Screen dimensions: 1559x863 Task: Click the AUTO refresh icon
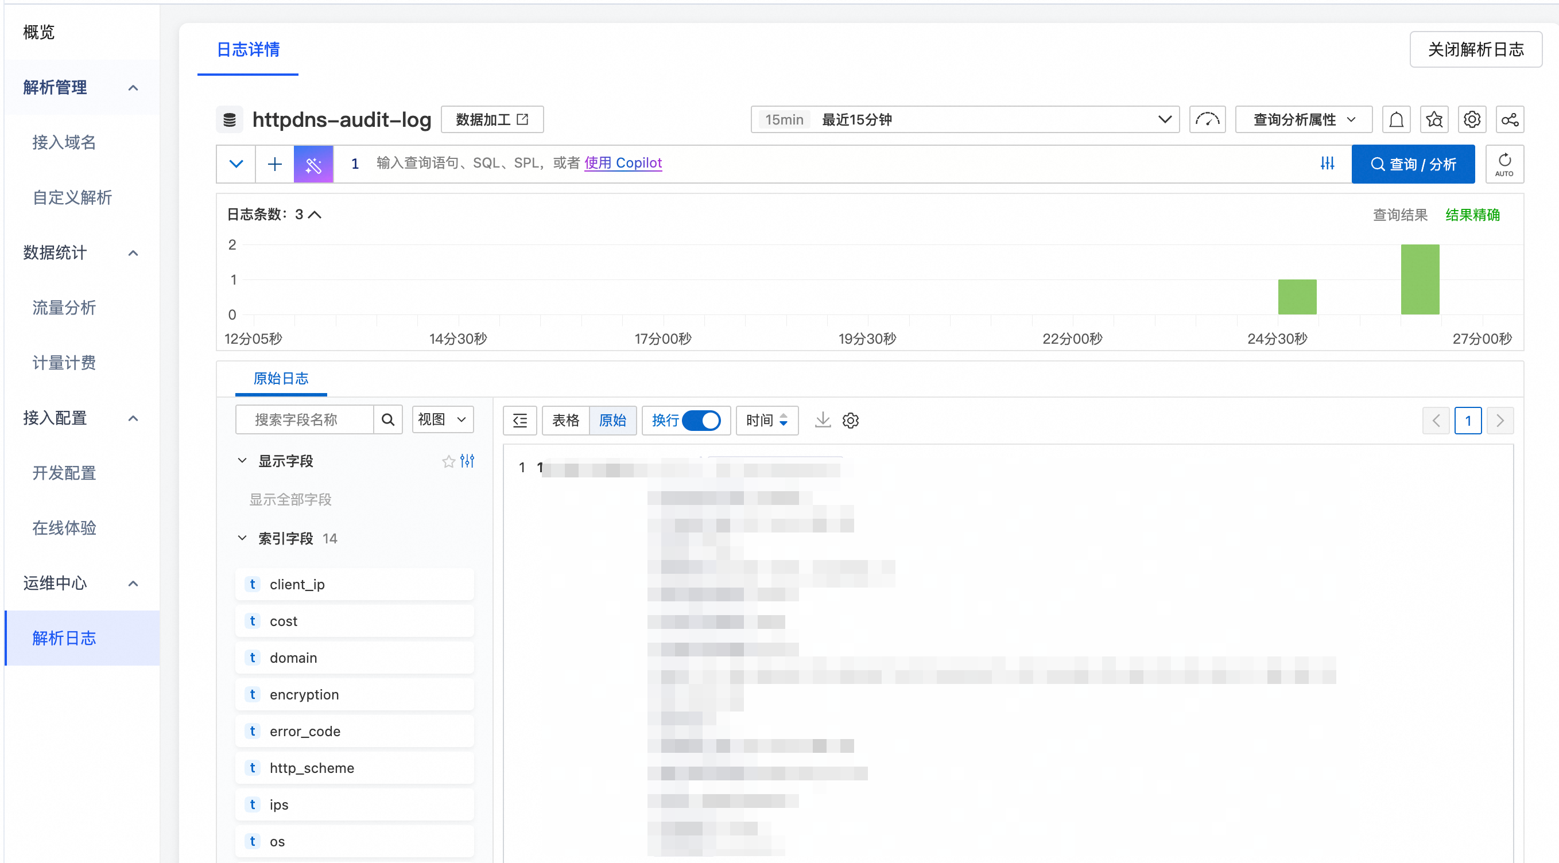click(1504, 164)
